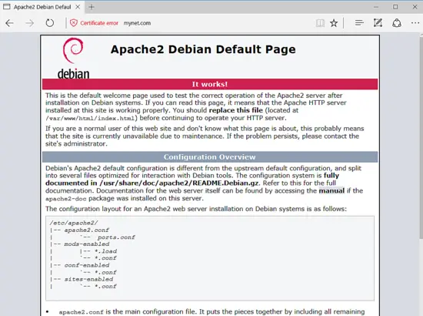Click /etc/apache2/ in config tree
This screenshot has width=423, height=316.
click(74, 223)
